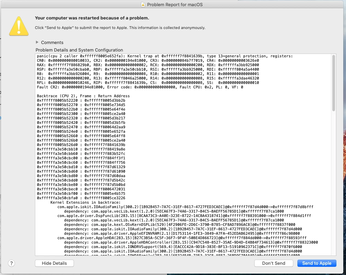This screenshot has height=275, width=346.
Task: Click the com.apple.iokit.IOAudioFamily(300.2) kext line
Action: pos(185,207)
